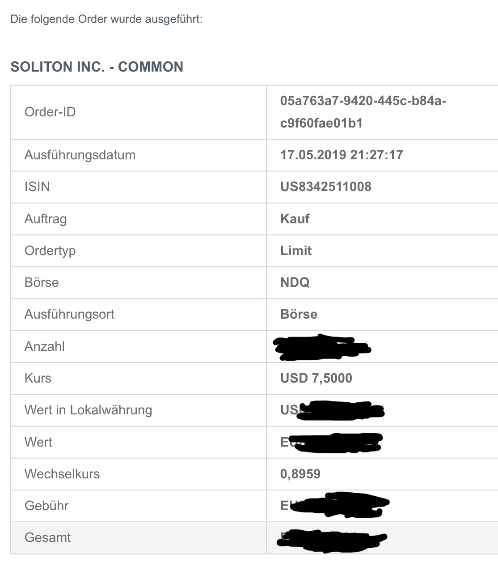Select the Order-ID value text
The height and width of the screenshot is (571, 498).
[x=363, y=112]
